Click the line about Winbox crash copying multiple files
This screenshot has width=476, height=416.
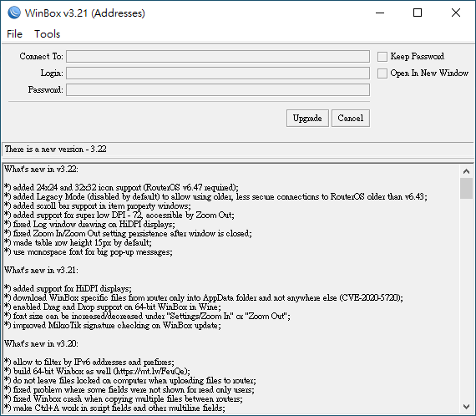point(124,399)
